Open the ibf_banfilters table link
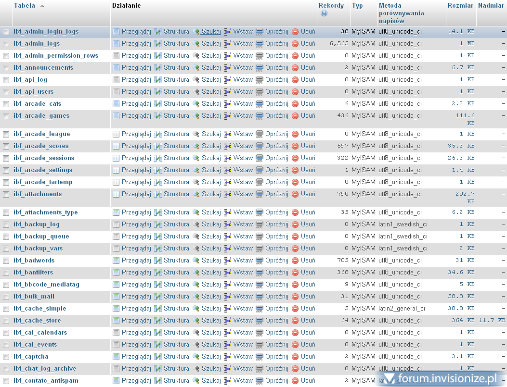The width and height of the screenshot is (507, 387). click(33, 273)
